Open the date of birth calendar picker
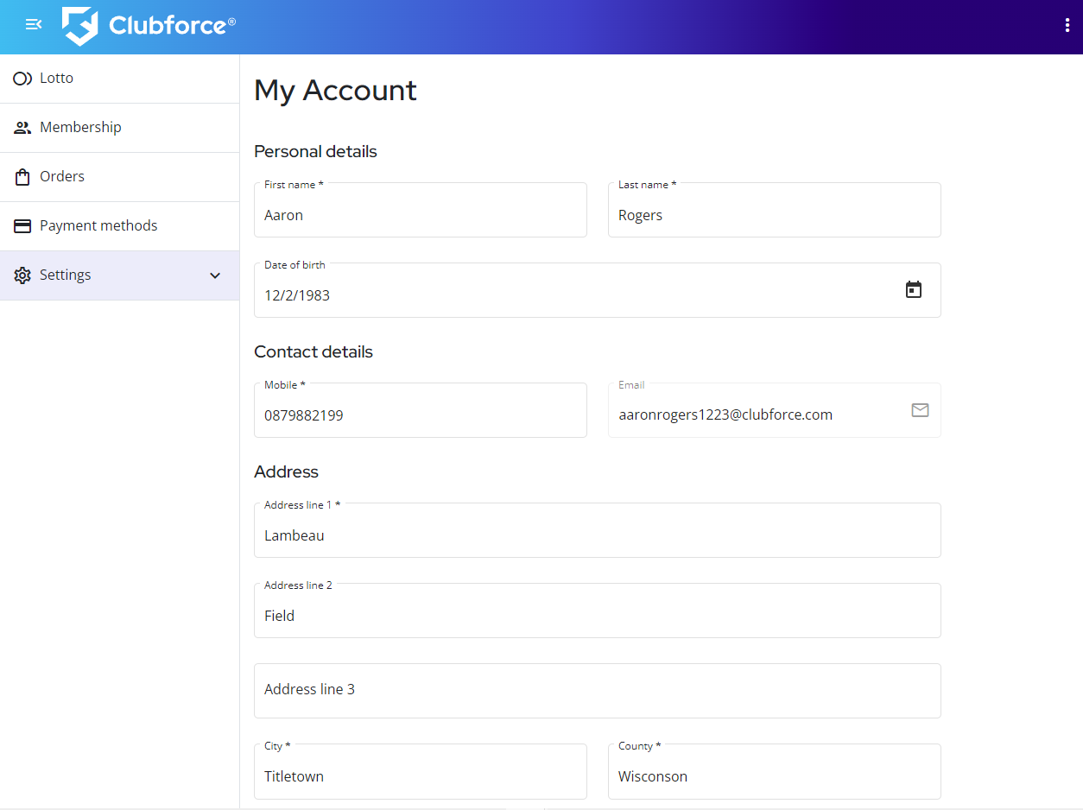The height and width of the screenshot is (810, 1083). [x=913, y=290]
